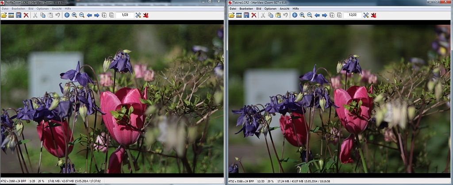Expand the Optionen menu in ProfileZoom1.CR2 window
Screen dimensions: 453x185
coord(43,8)
